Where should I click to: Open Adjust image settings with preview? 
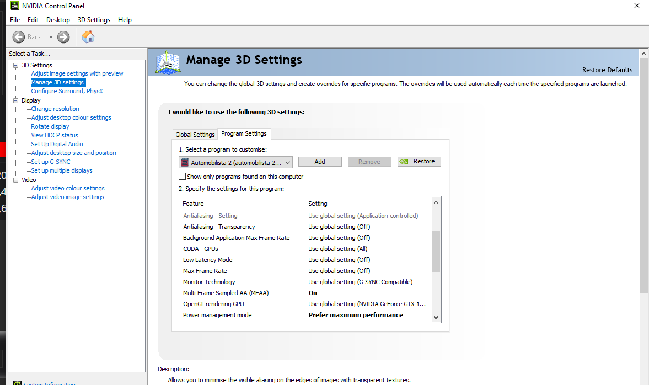click(77, 73)
